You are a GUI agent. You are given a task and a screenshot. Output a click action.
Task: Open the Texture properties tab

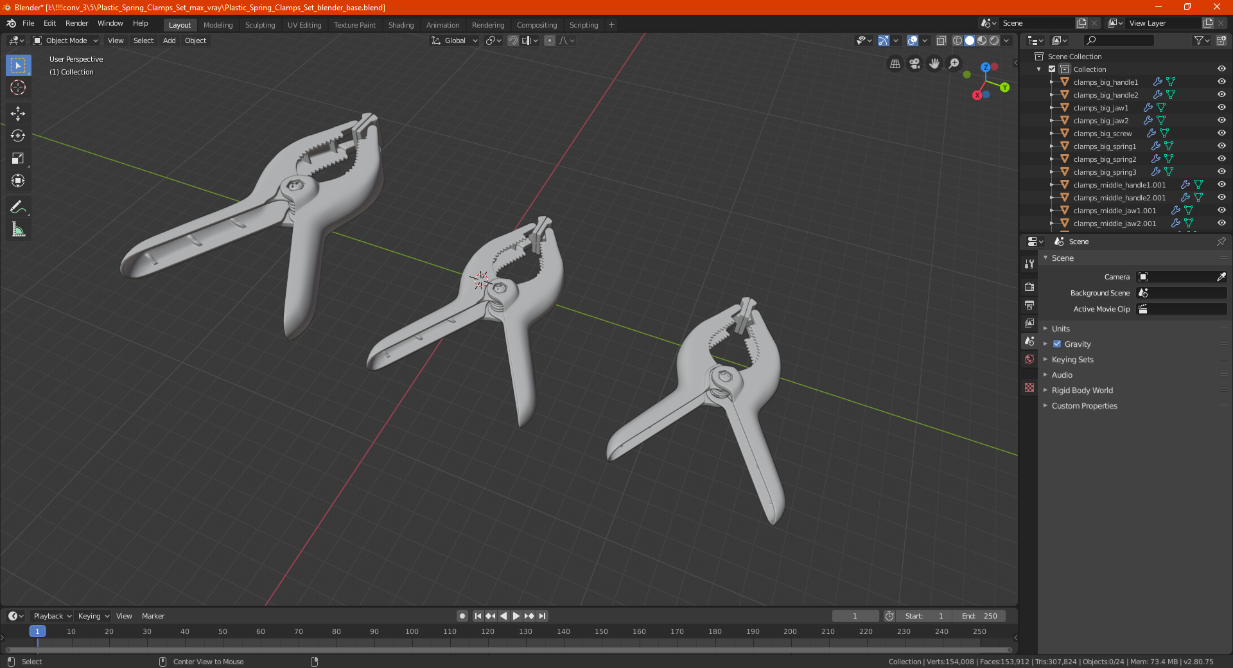[x=1029, y=387]
